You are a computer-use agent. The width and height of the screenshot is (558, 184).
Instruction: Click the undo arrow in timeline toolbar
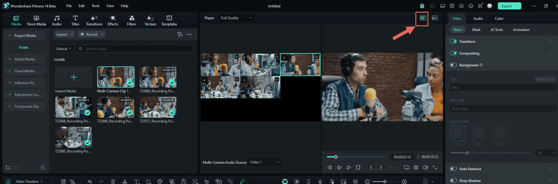(89, 182)
